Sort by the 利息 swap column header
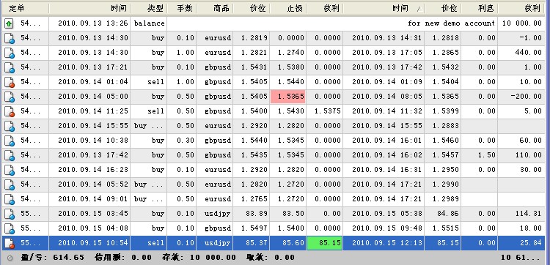Image resolution: width=550 pixels, height=265 pixels. [479, 8]
